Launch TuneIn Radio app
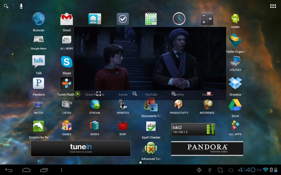The width and height of the screenshot is (281, 175). (67, 83)
